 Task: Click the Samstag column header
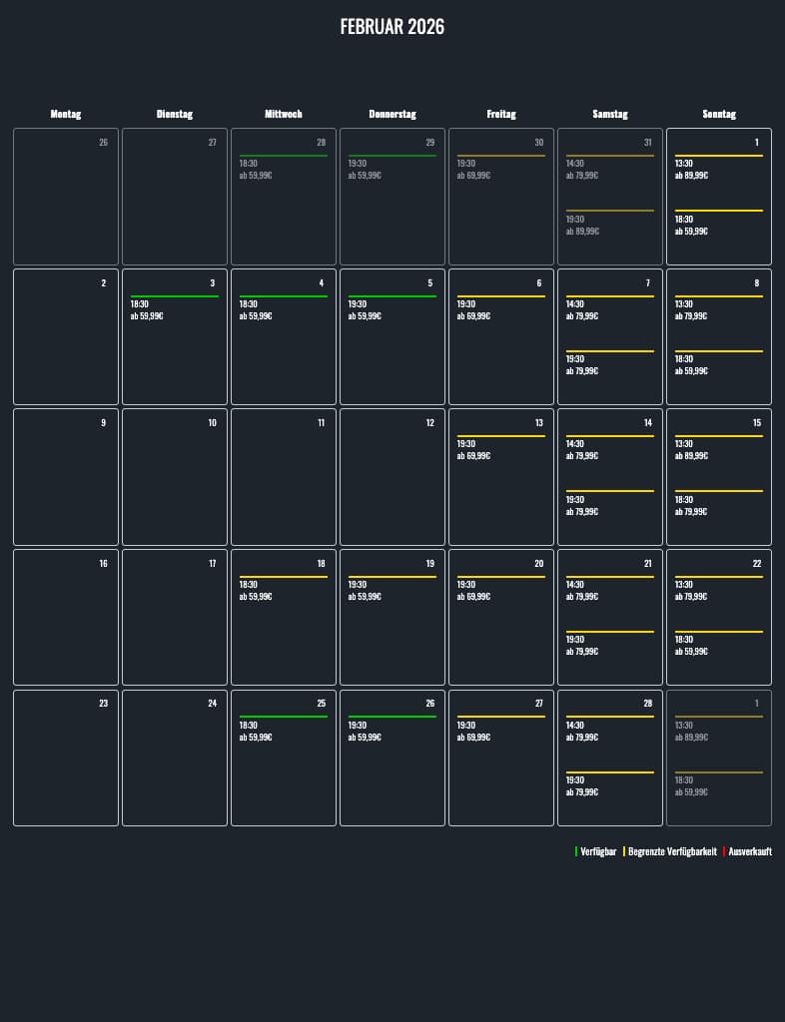609,114
